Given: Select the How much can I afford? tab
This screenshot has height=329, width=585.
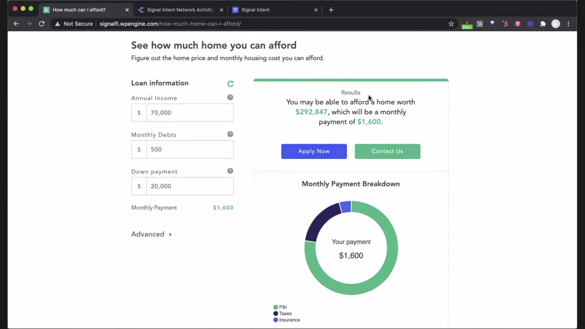Looking at the screenshot, I should coord(85,10).
